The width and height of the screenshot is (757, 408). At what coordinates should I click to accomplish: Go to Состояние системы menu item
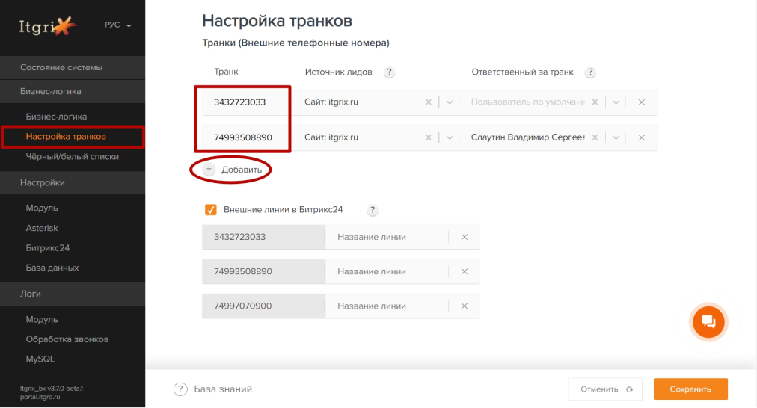61,67
